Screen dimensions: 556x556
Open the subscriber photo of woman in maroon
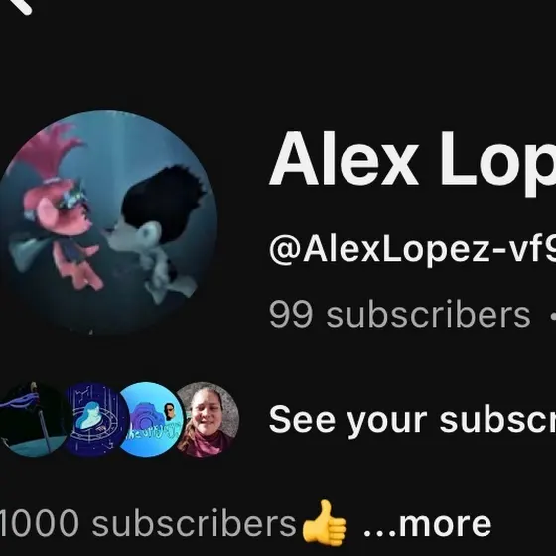pos(208,419)
